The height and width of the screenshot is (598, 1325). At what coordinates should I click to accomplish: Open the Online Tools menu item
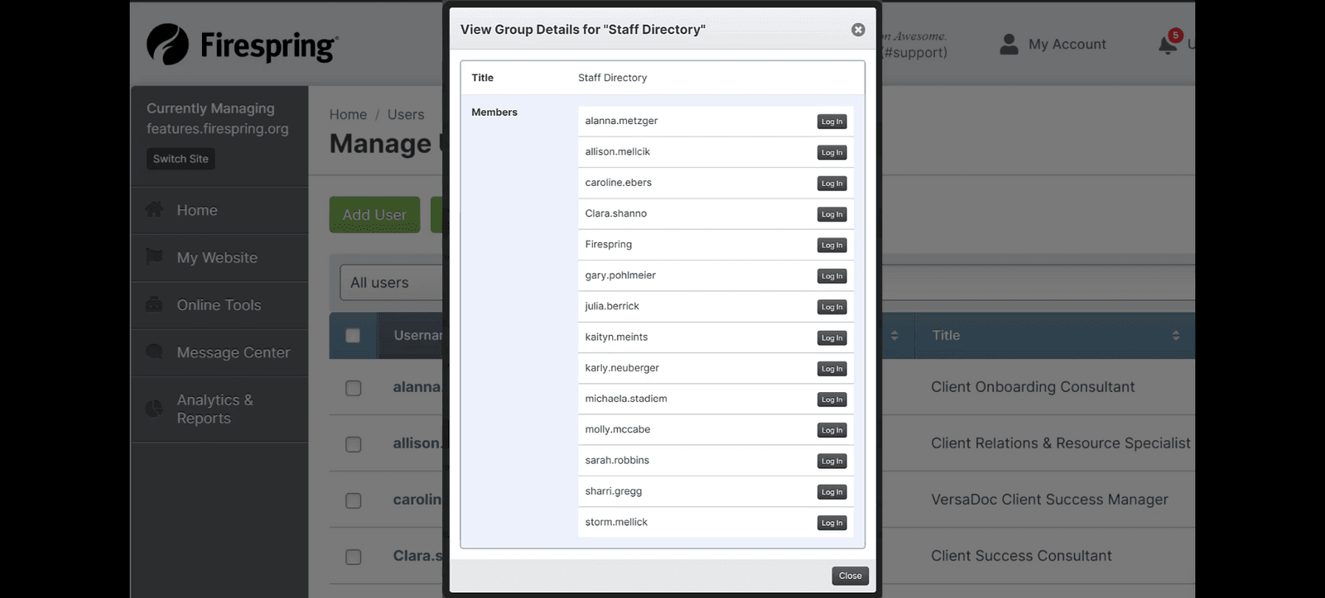(219, 305)
